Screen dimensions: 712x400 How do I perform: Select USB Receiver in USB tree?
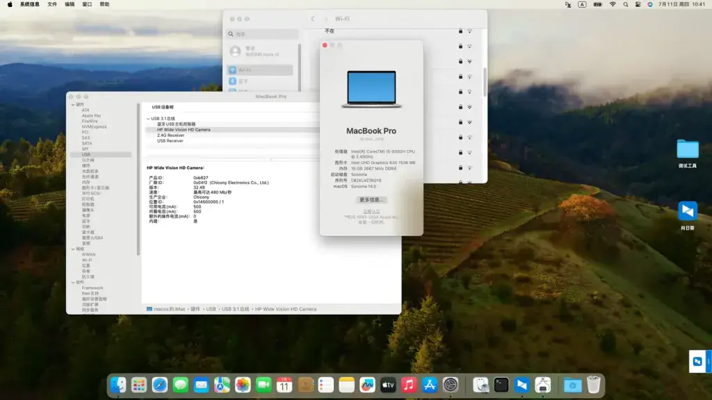point(170,140)
